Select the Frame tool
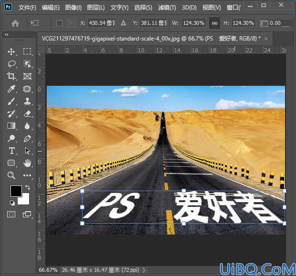Viewport: 296px width, 276px height. (x=27, y=76)
